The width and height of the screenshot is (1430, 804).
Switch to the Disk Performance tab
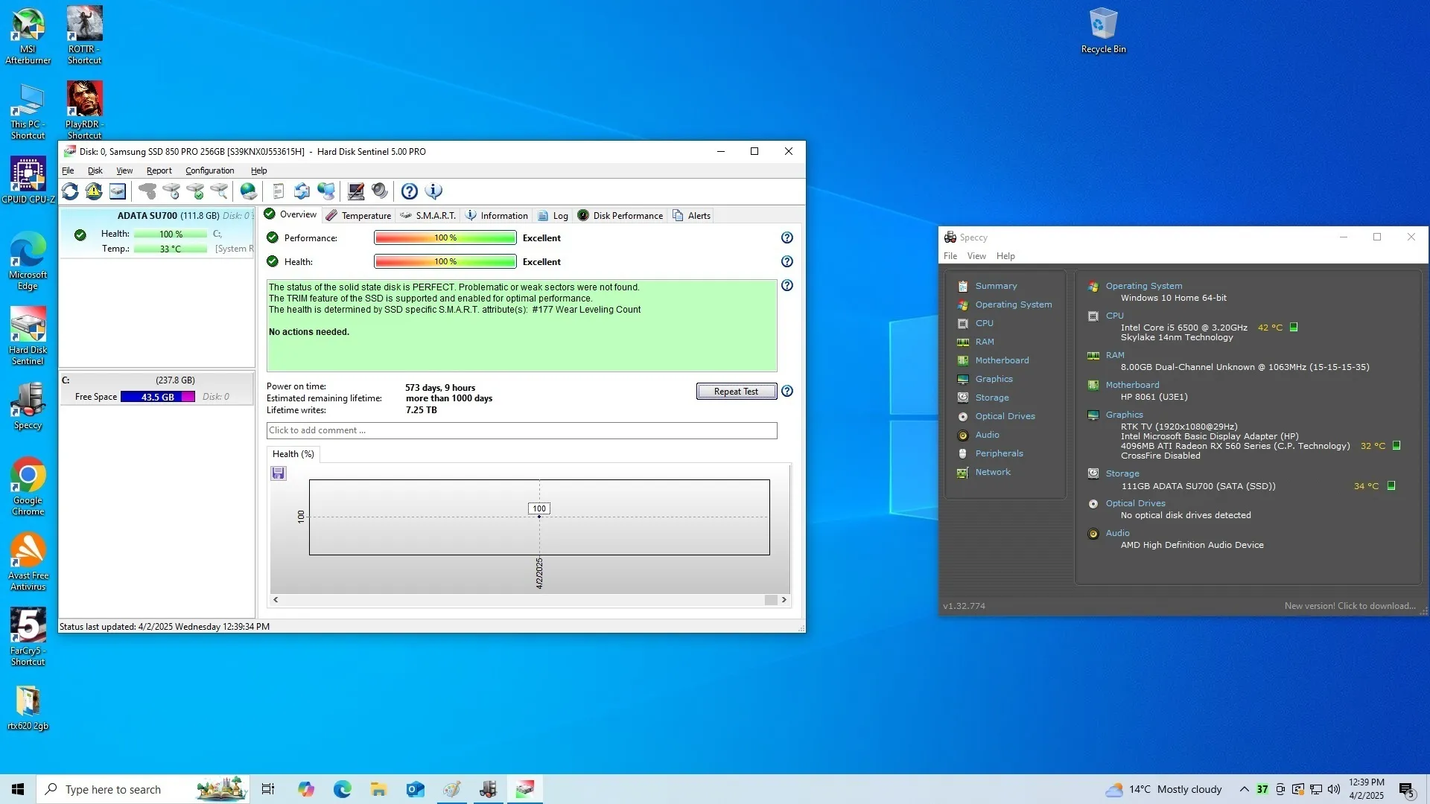coord(620,215)
